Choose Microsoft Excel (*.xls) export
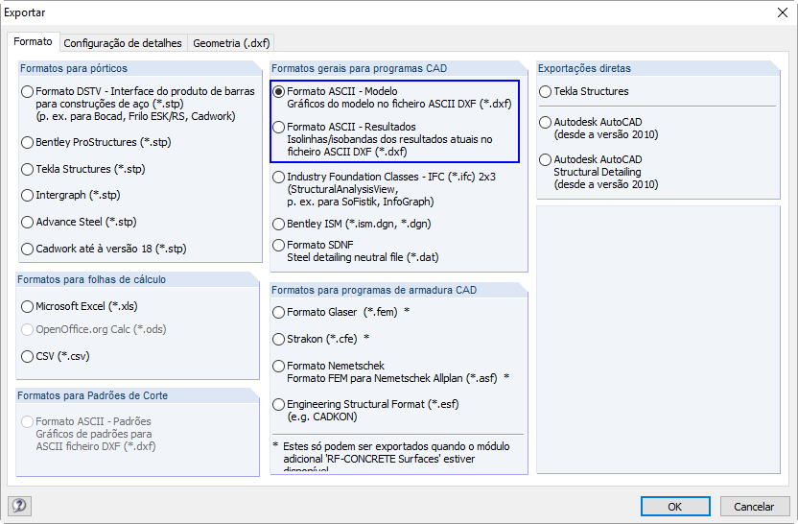 click(x=27, y=307)
